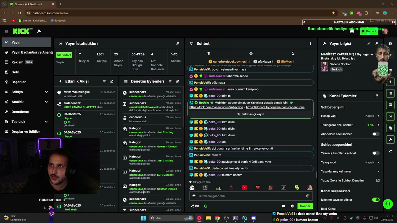The height and width of the screenshot is (223, 397).
Task: Click the browser address bar
Action: click(x=178, y=13)
